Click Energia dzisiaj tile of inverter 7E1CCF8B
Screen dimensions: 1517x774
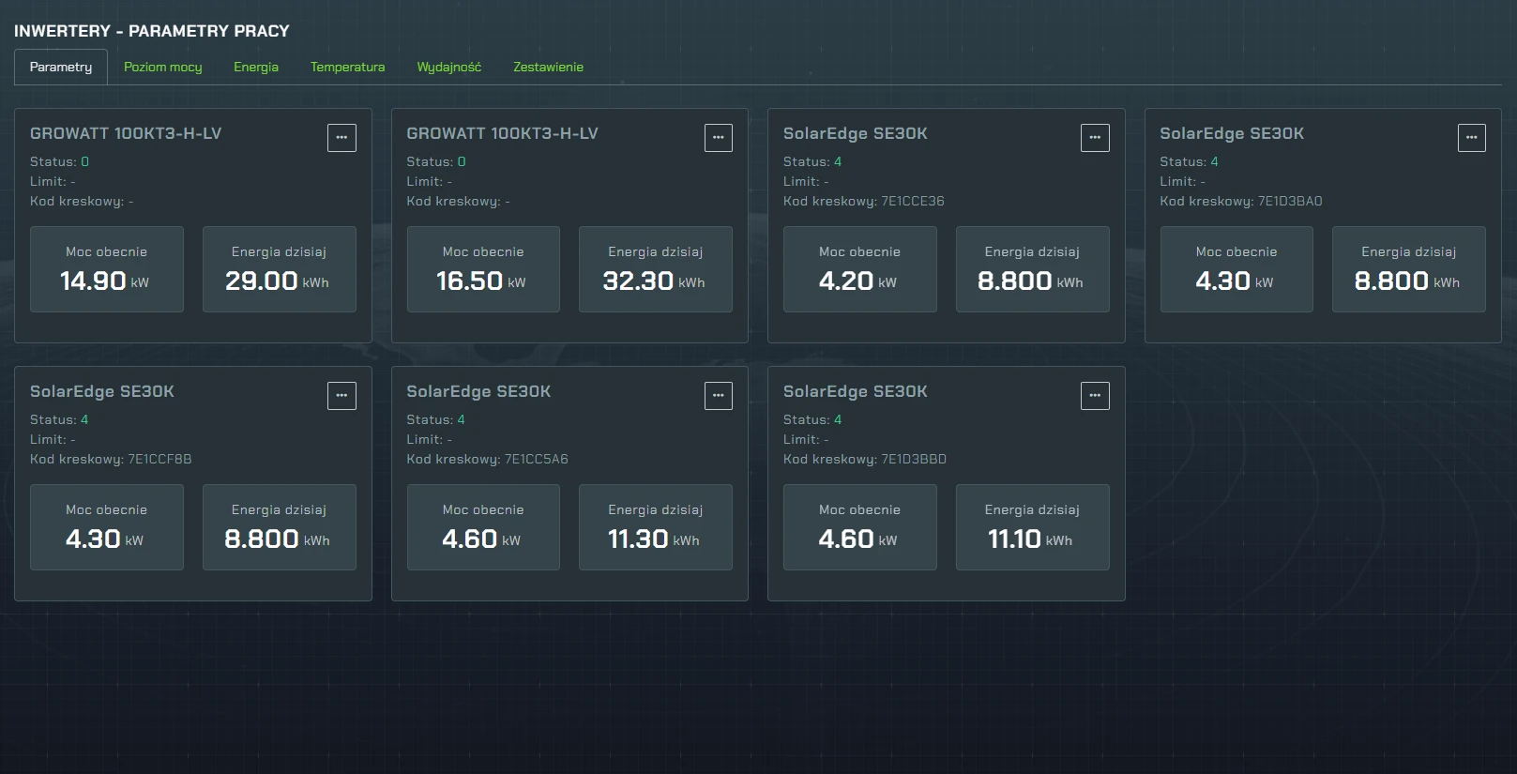click(280, 527)
